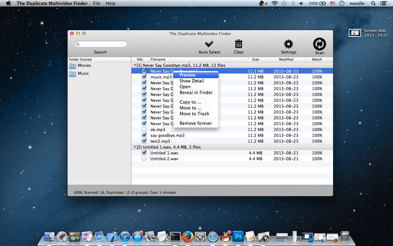Image resolution: width=393 pixels, height=246 pixels.
Task: Launch Xcode from the dock
Action: 112,237
